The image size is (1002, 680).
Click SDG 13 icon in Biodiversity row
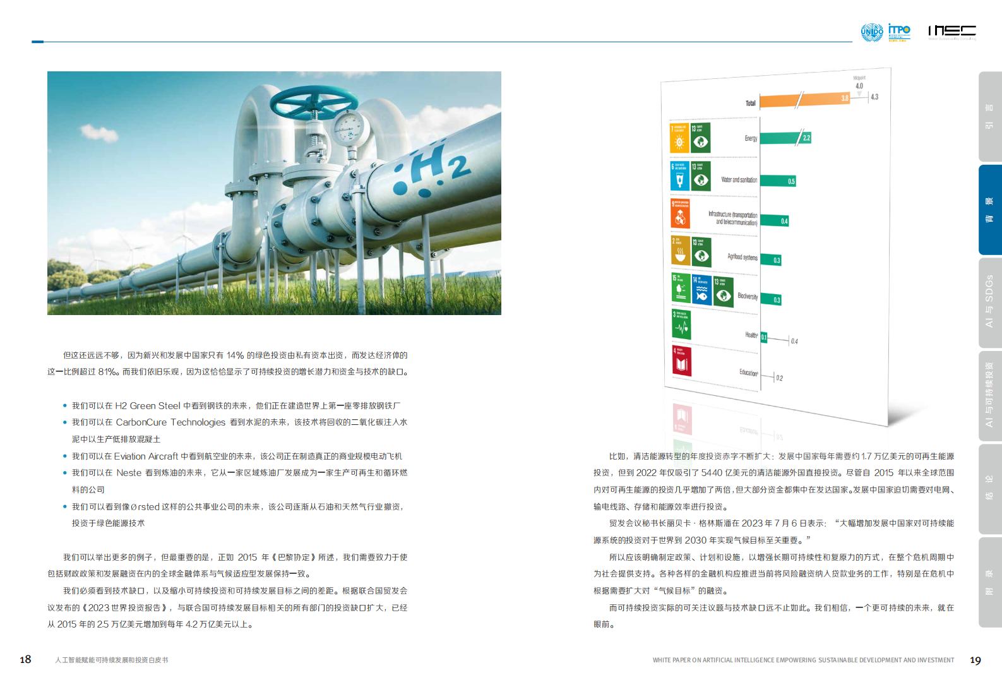pos(724,292)
